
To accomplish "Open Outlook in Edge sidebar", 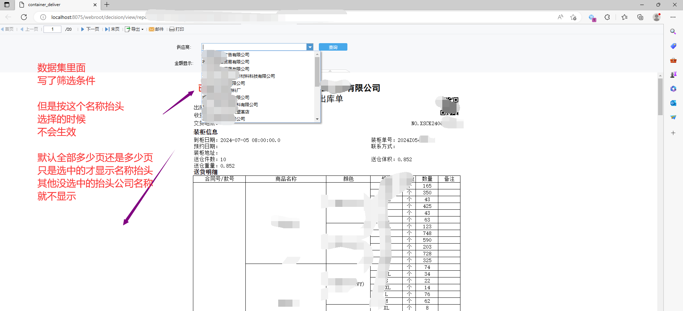I will pos(673,103).
